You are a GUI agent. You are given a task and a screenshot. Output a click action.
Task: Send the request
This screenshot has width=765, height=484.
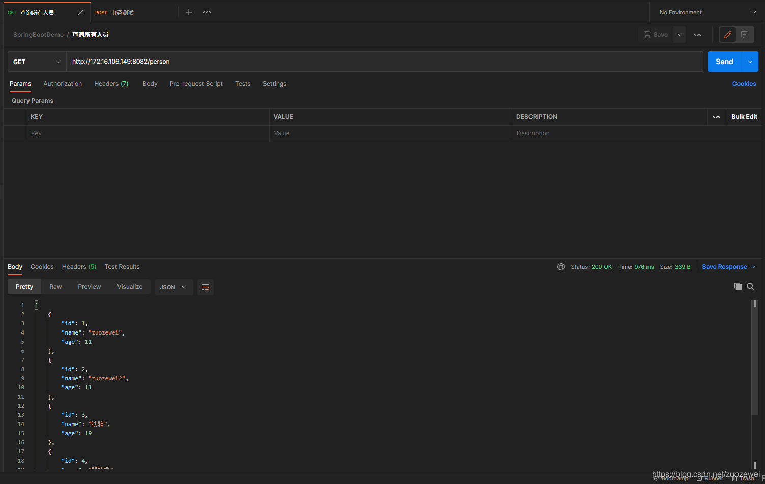[724, 62]
